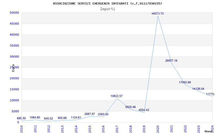The image size is (215, 134).
Task: Click the y-axis value 40000
Action: pos(15,35)
